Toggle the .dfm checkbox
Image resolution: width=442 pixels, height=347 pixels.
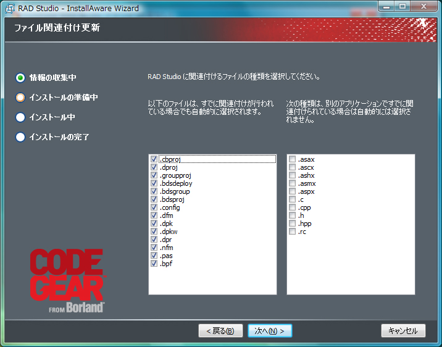click(154, 215)
